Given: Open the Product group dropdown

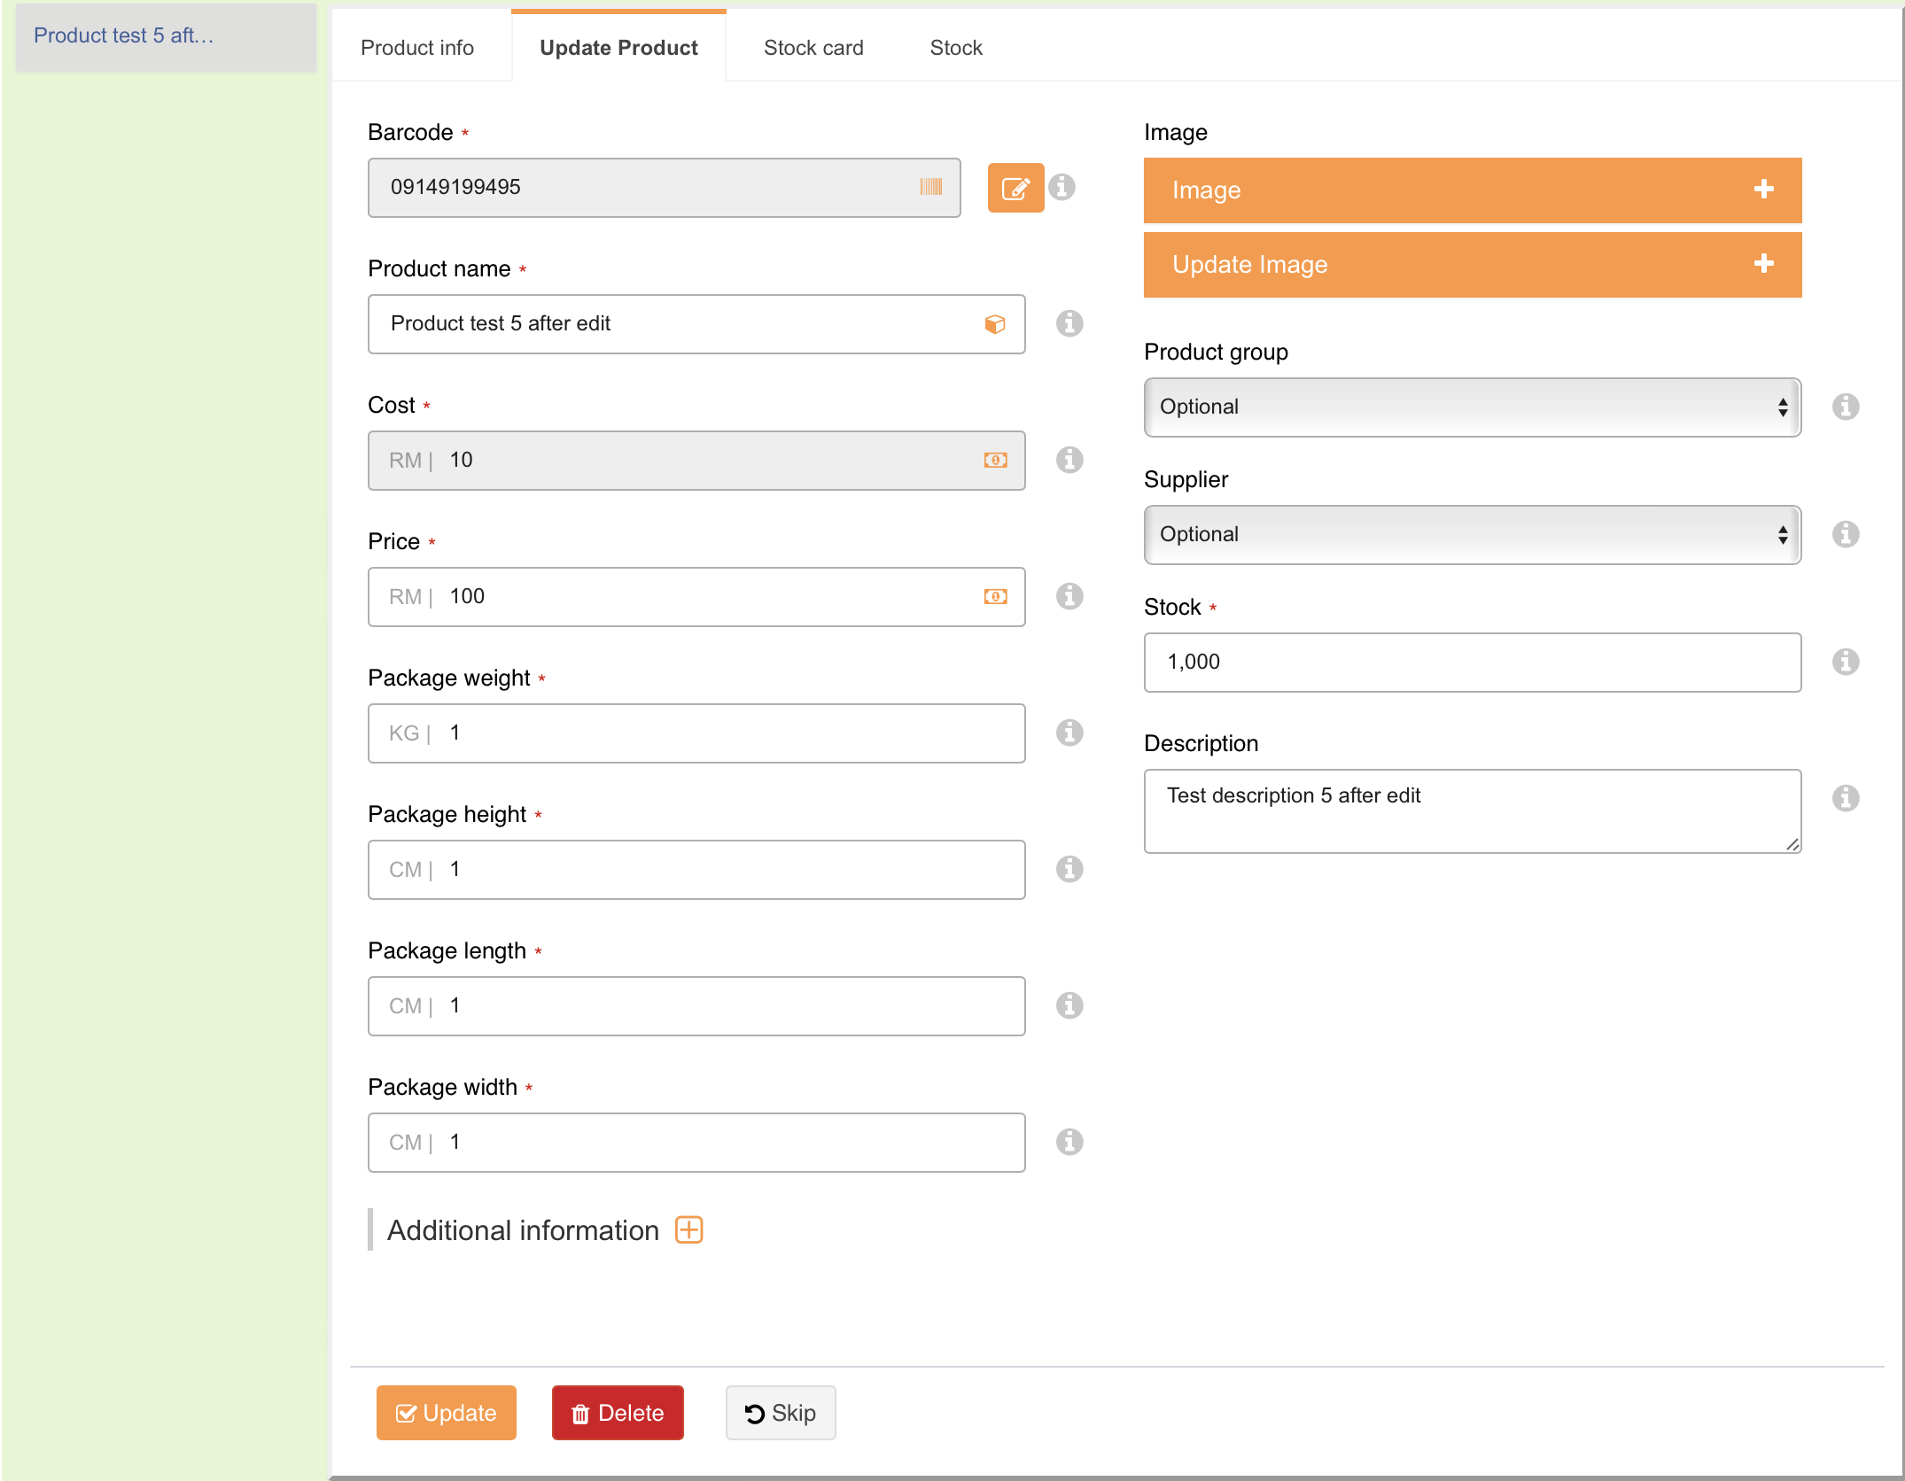Looking at the screenshot, I should [1472, 407].
